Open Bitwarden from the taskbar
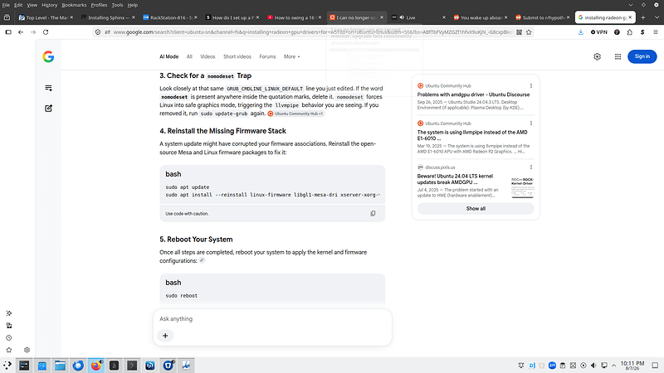 [168, 366]
